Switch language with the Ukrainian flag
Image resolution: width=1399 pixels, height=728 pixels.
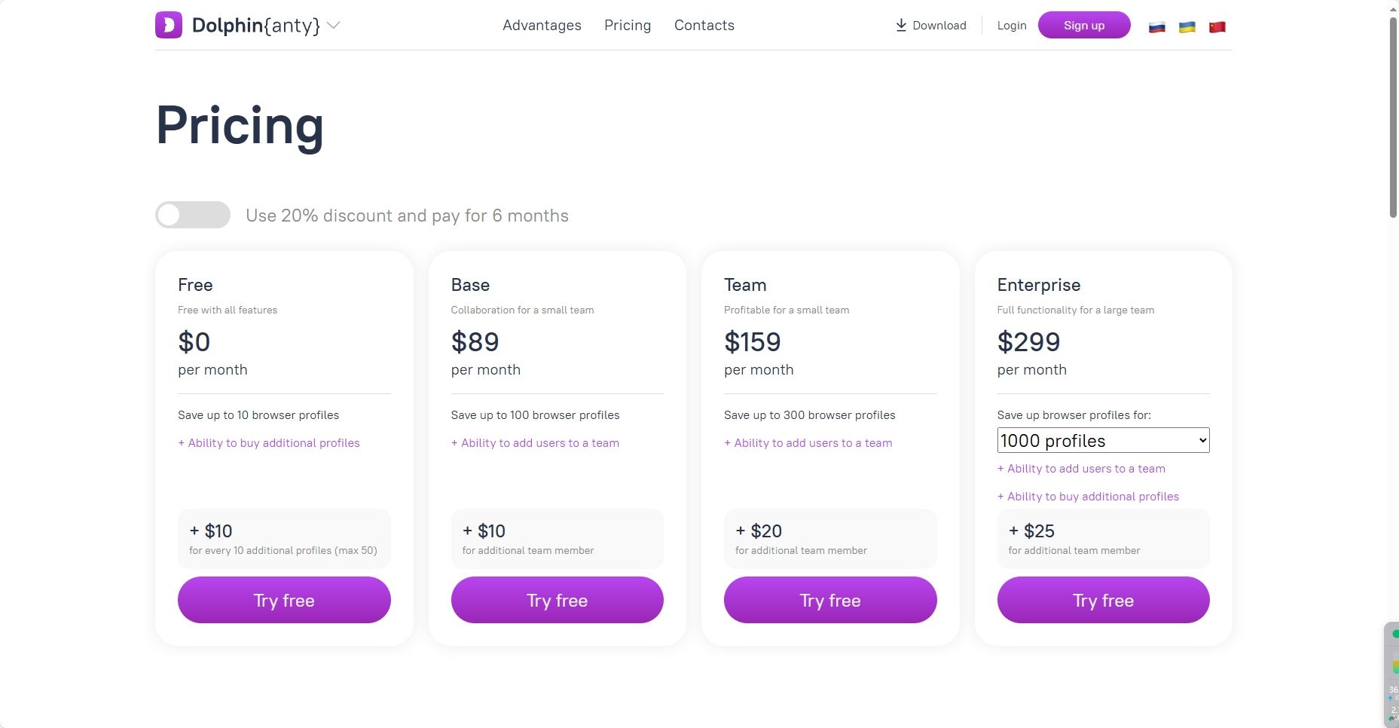tap(1187, 27)
